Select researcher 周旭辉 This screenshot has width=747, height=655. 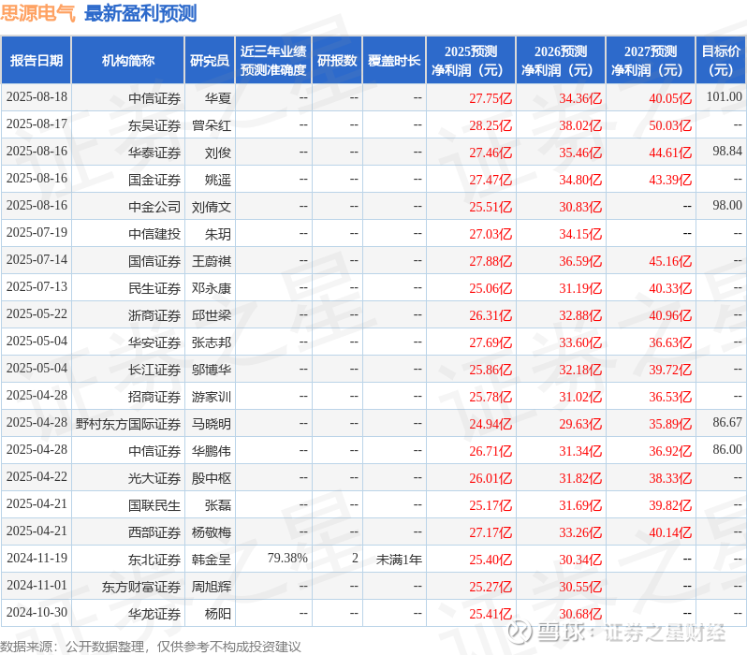211,587
